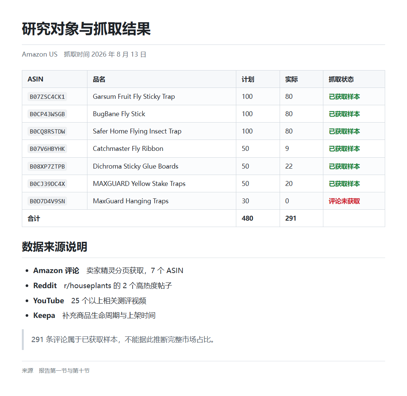Click the YouTube 25 个以上 bullet item
This screenshot has height=396, width=407.
pyautogui.click(x=90, y=301)
